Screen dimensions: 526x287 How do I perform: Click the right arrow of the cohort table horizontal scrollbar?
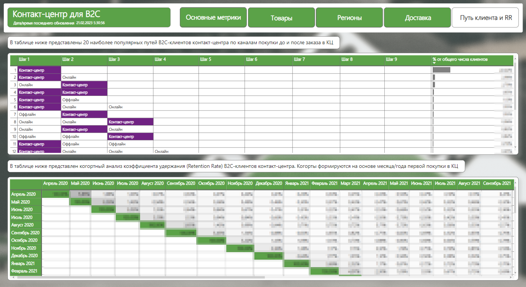pos(511,278)
